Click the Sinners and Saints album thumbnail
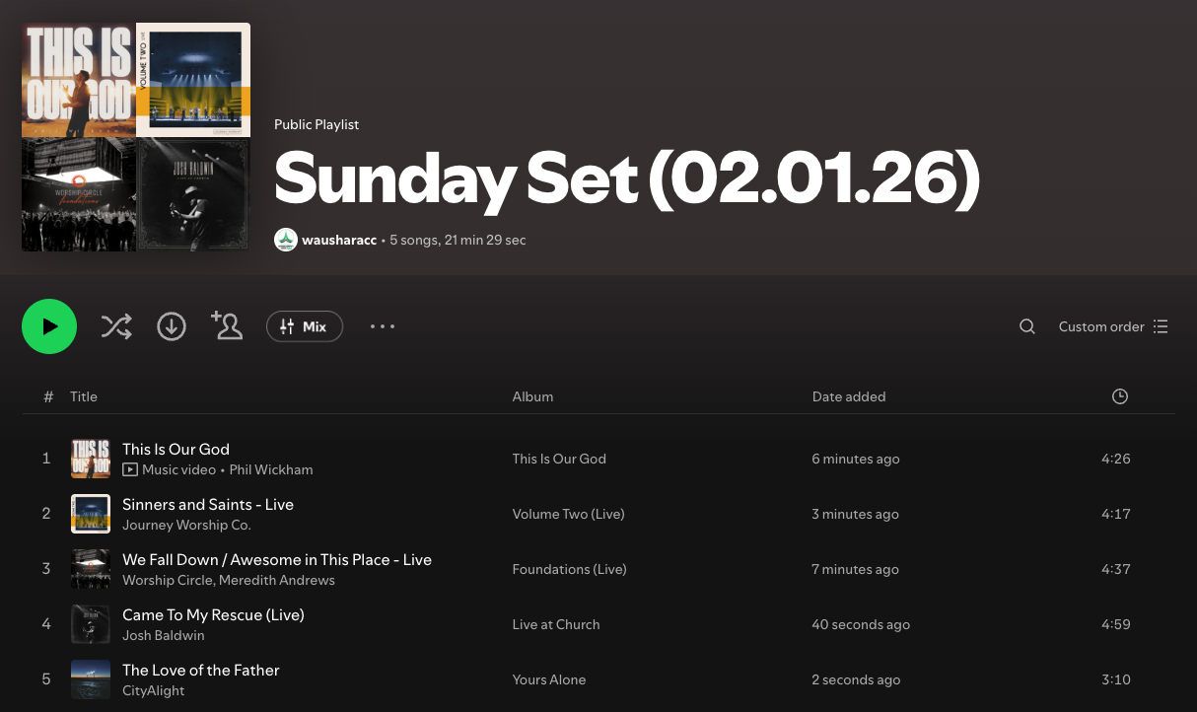This screenshot has height=712, width=1197. tap(91, 514)
